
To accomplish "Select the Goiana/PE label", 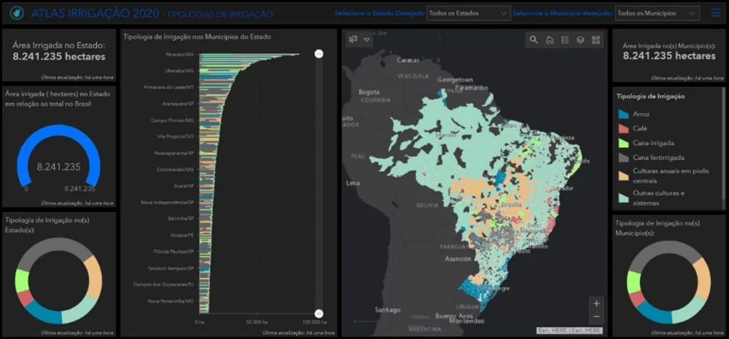I will click(x=182, y=235).
